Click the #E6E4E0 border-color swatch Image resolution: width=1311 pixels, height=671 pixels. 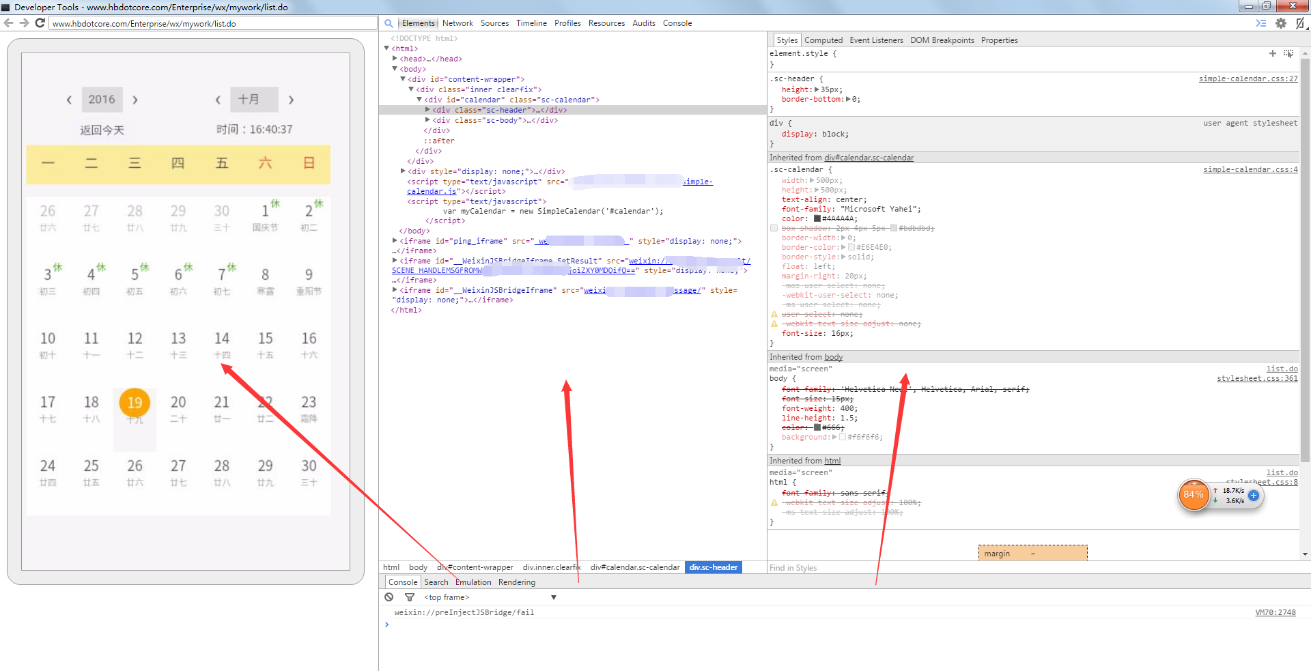point(851,247)
